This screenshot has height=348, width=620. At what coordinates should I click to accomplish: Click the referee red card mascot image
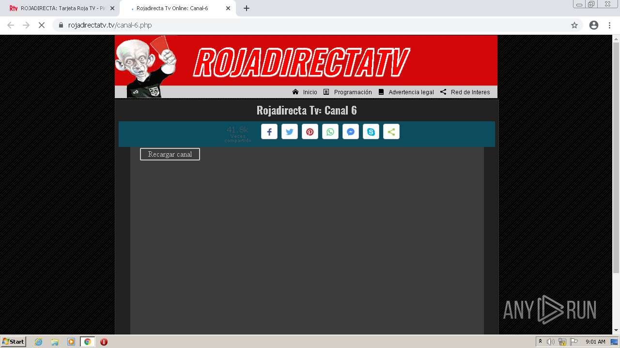(x=146, y=67)
